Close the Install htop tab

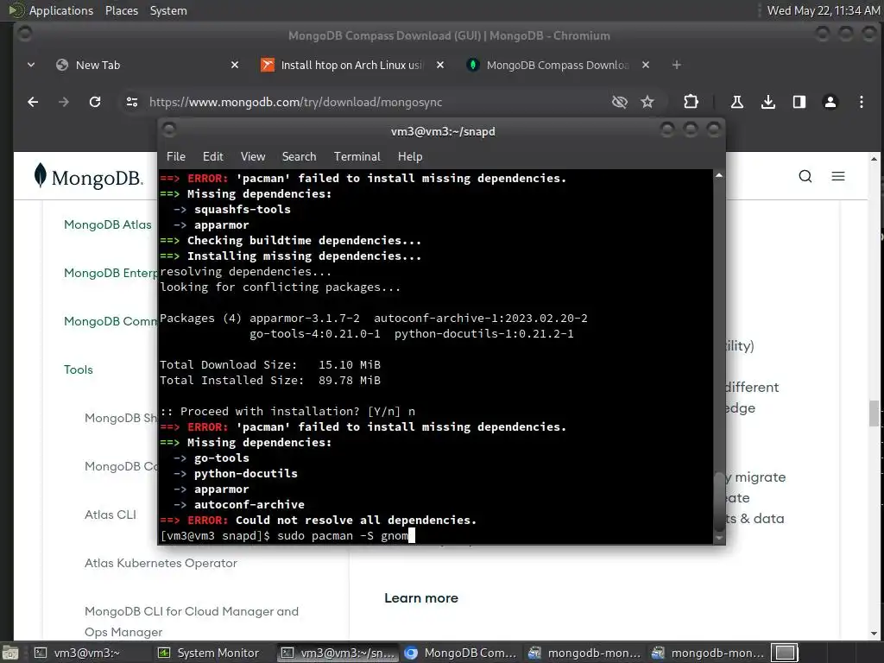coord(440,65)
